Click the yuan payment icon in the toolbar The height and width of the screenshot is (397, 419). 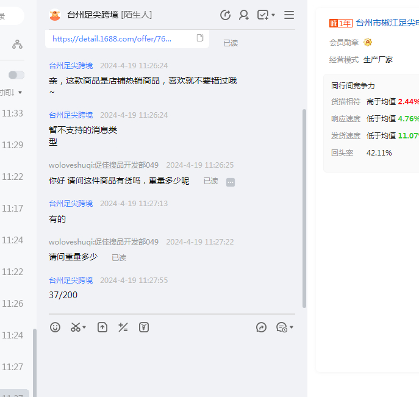144,327
